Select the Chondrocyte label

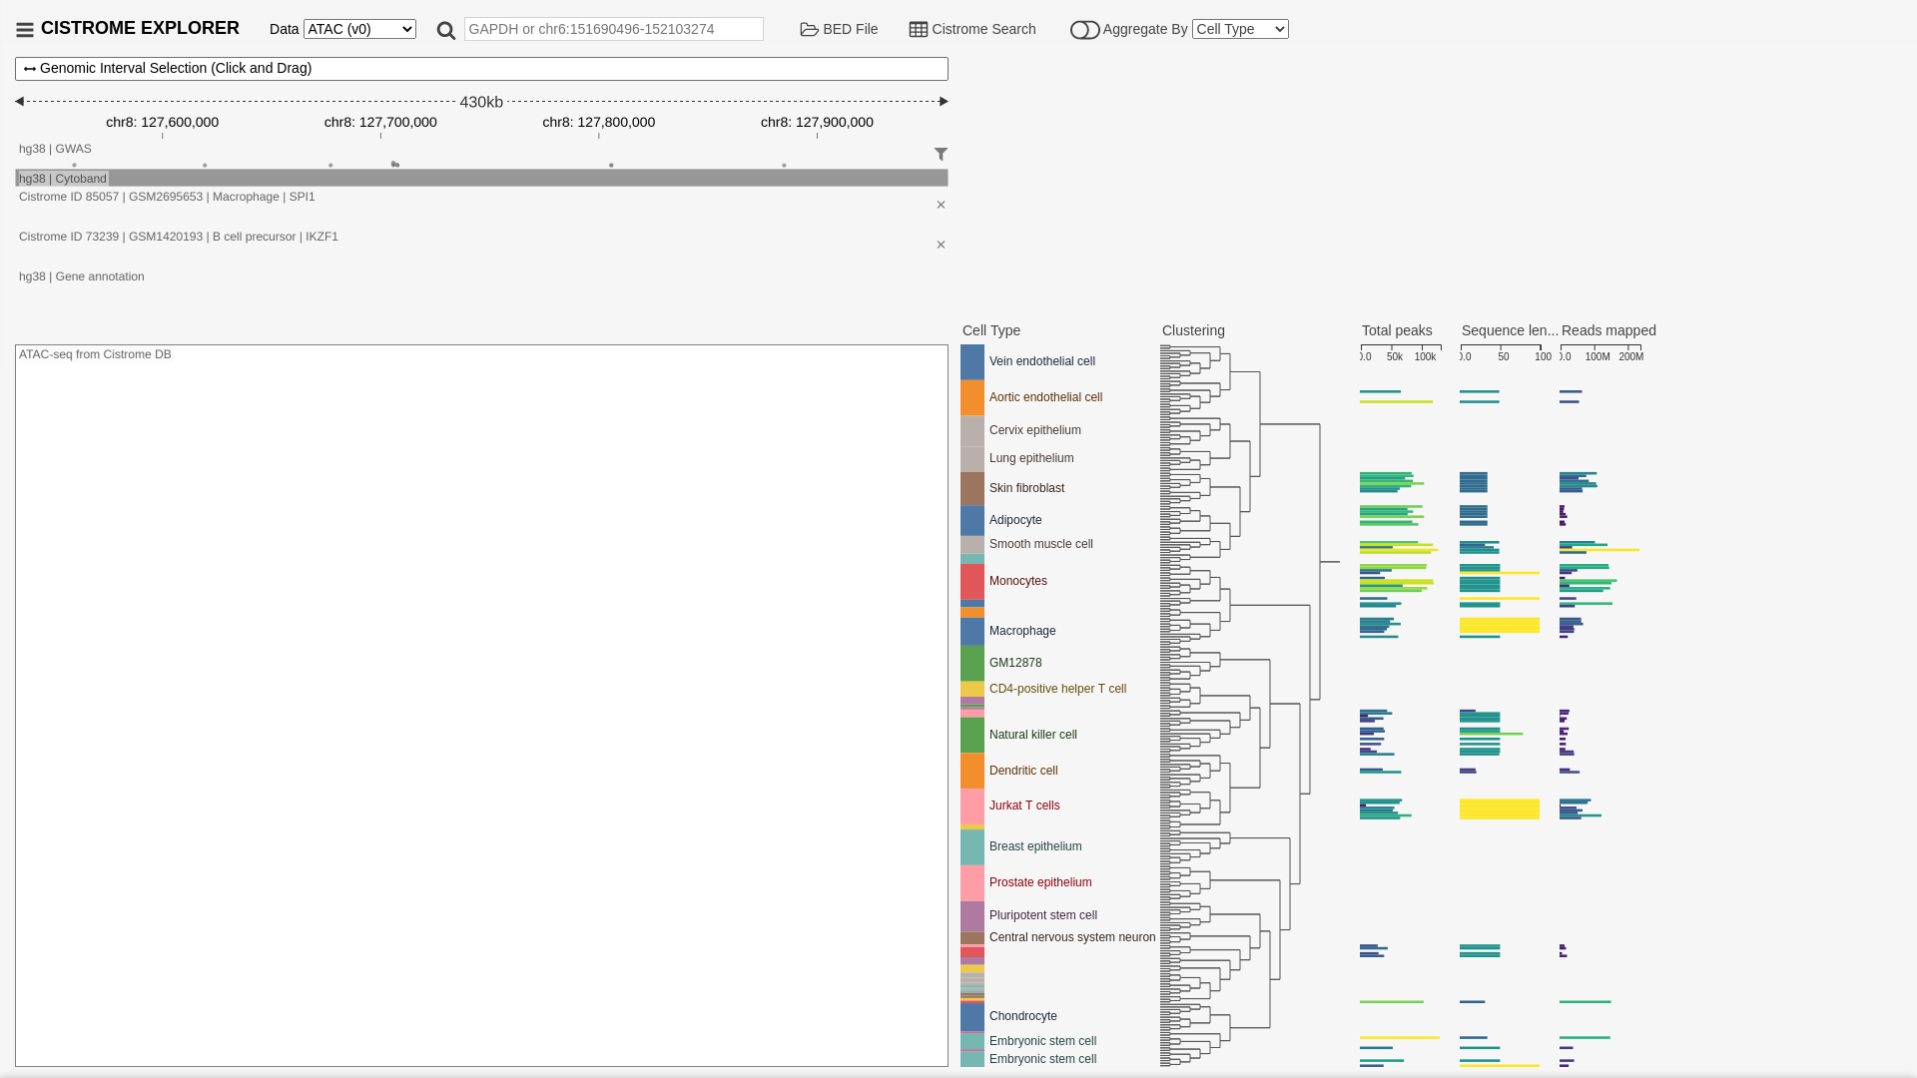click(1023, 1016)
